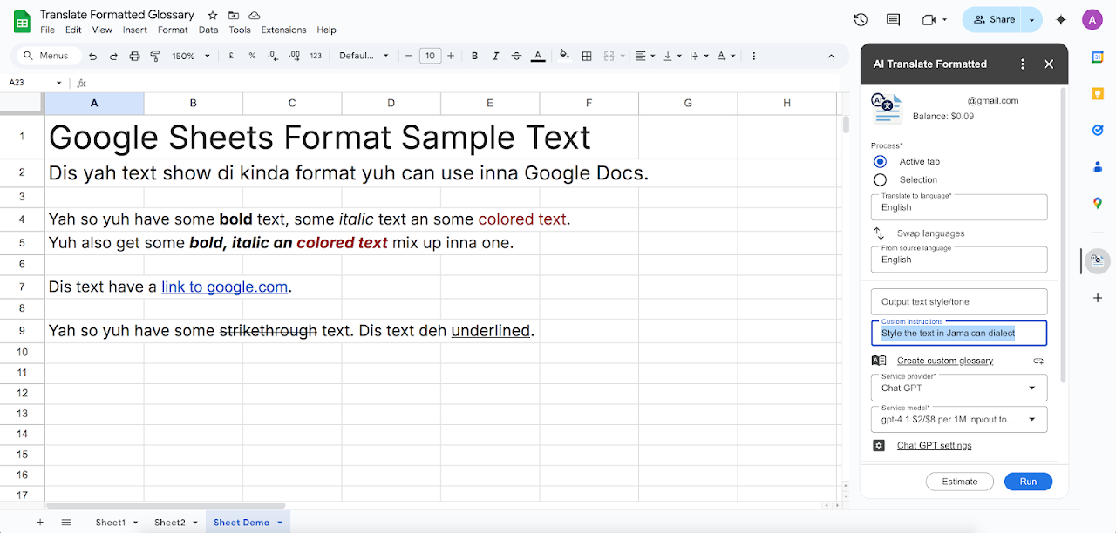The height and width of the screenshot is (533, 1116).
Task: Open the File menu
Action: coord(47,30)
